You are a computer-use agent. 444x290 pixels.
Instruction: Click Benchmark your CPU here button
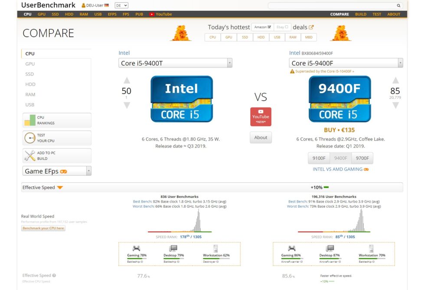[x=43, y=228]
